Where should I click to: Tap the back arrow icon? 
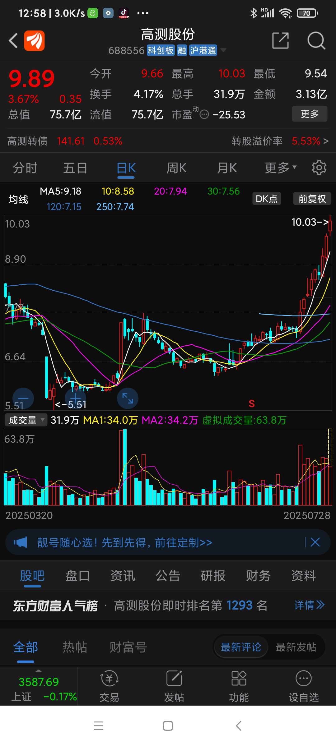click(x=13, y=41)
